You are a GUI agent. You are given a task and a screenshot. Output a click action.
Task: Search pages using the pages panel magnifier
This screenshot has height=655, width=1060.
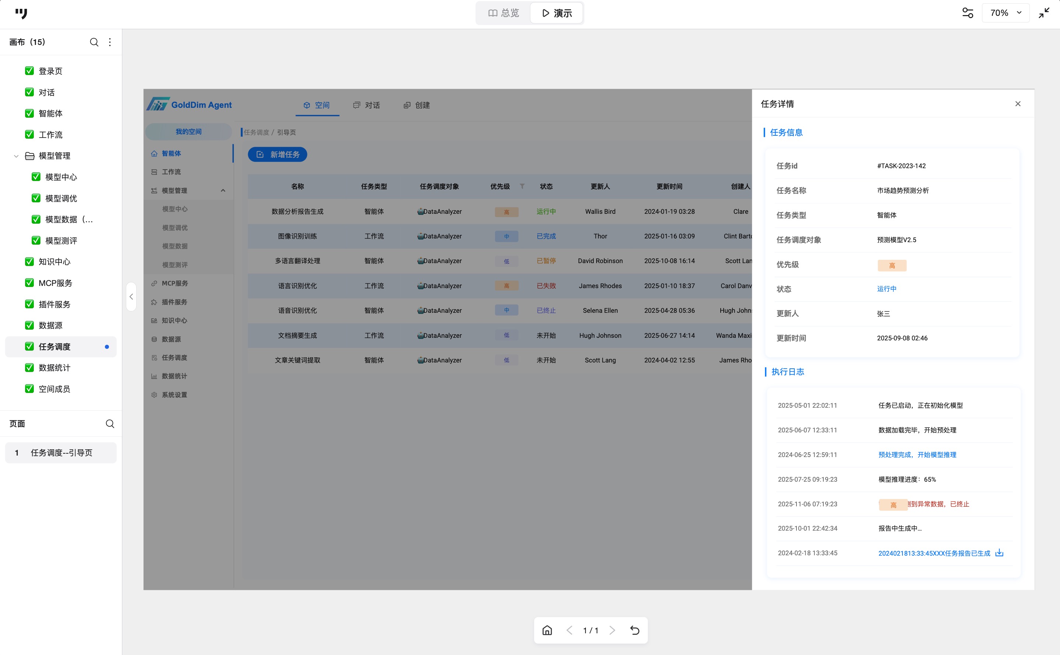[110, 424]
